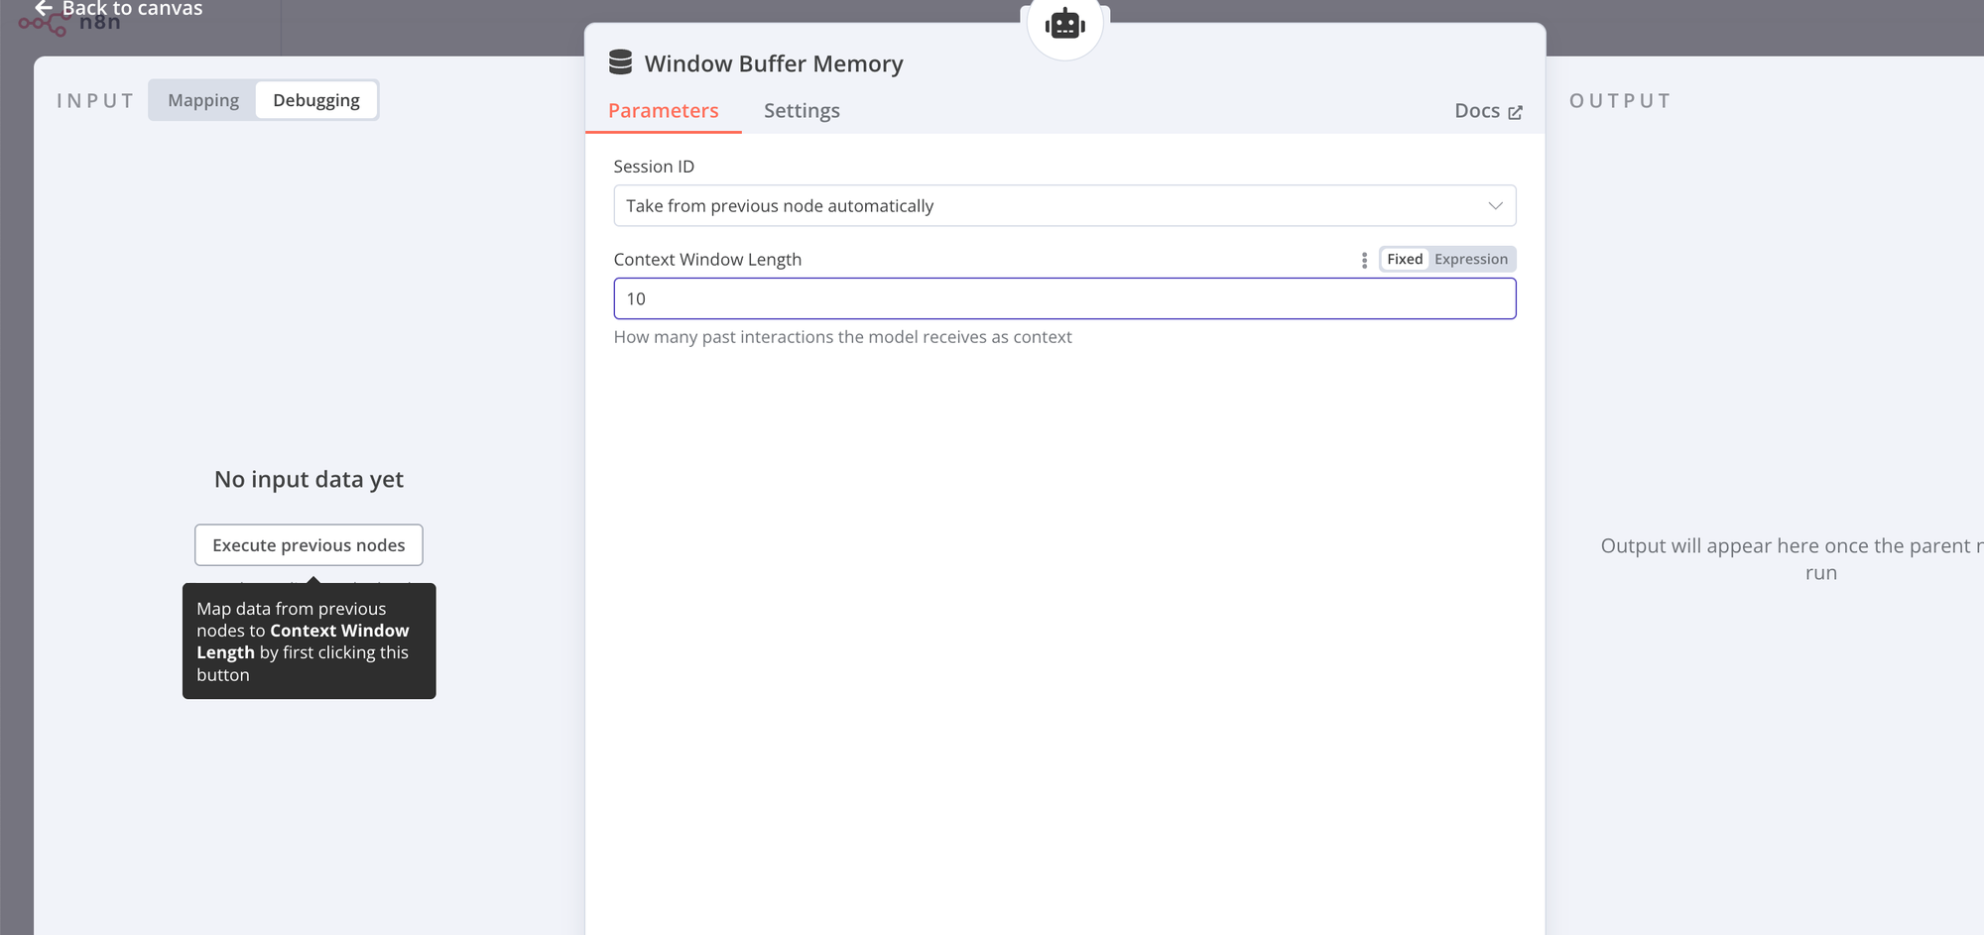Click the Context Window Length value field
1984x935 pixels.
[1064, 298]
